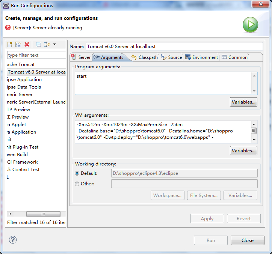Duplicate the selected launch configuration

click(x=18, y=45)
